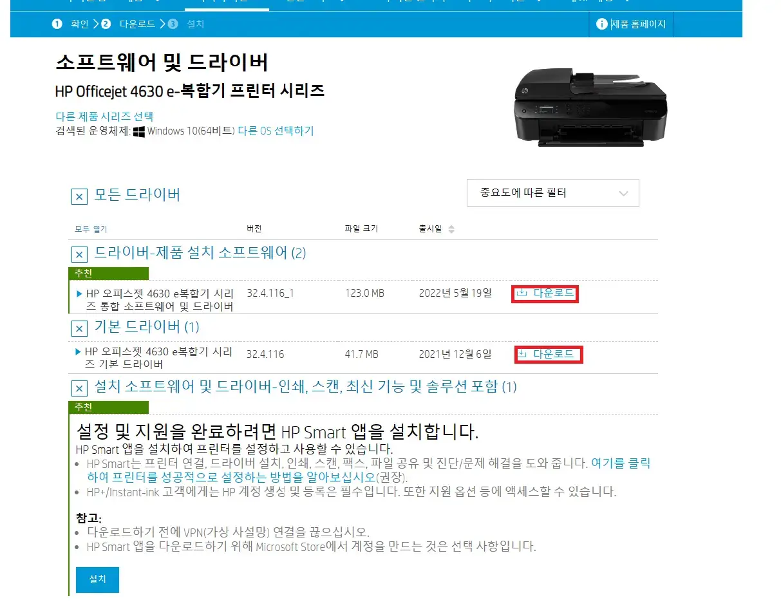Collapse 설치 소프트웨어 및 드라이버-인쇄, 스캔 section
This screenshot has width=781, height=607.
(79, 388)
